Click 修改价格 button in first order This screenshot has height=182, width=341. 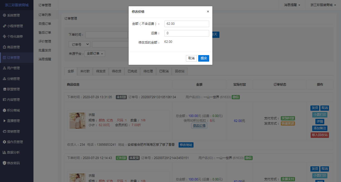tap(199, 126)
